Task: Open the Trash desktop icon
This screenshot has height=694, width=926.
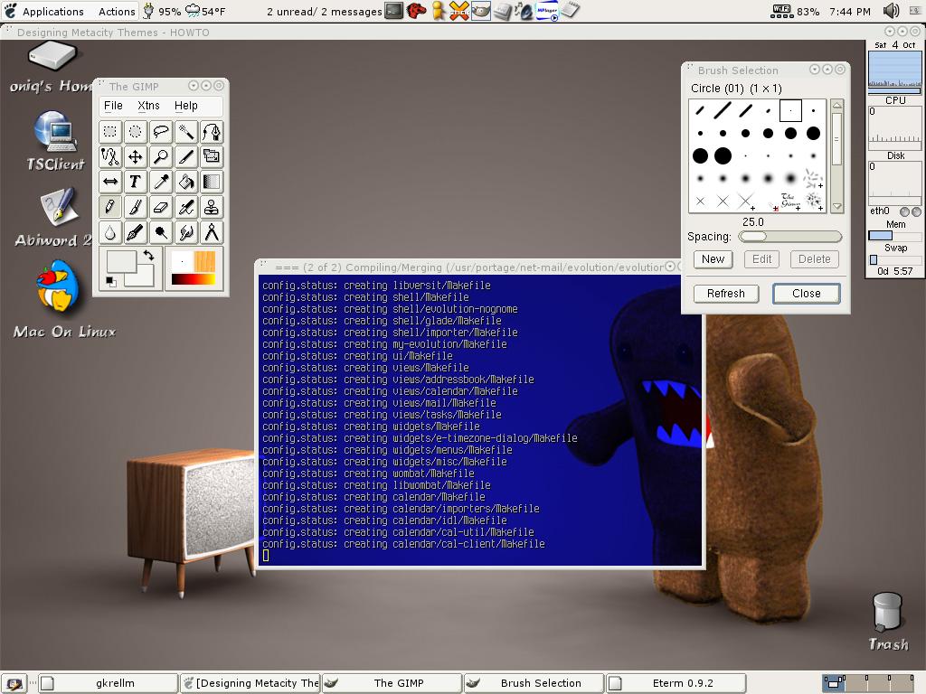Action: [x=888, y=622]
